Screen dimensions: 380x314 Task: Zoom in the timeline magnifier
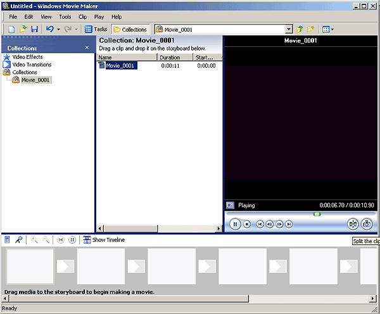pos(34,240)
